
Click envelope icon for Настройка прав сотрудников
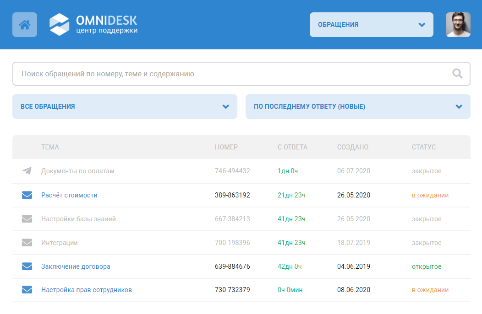27,289
